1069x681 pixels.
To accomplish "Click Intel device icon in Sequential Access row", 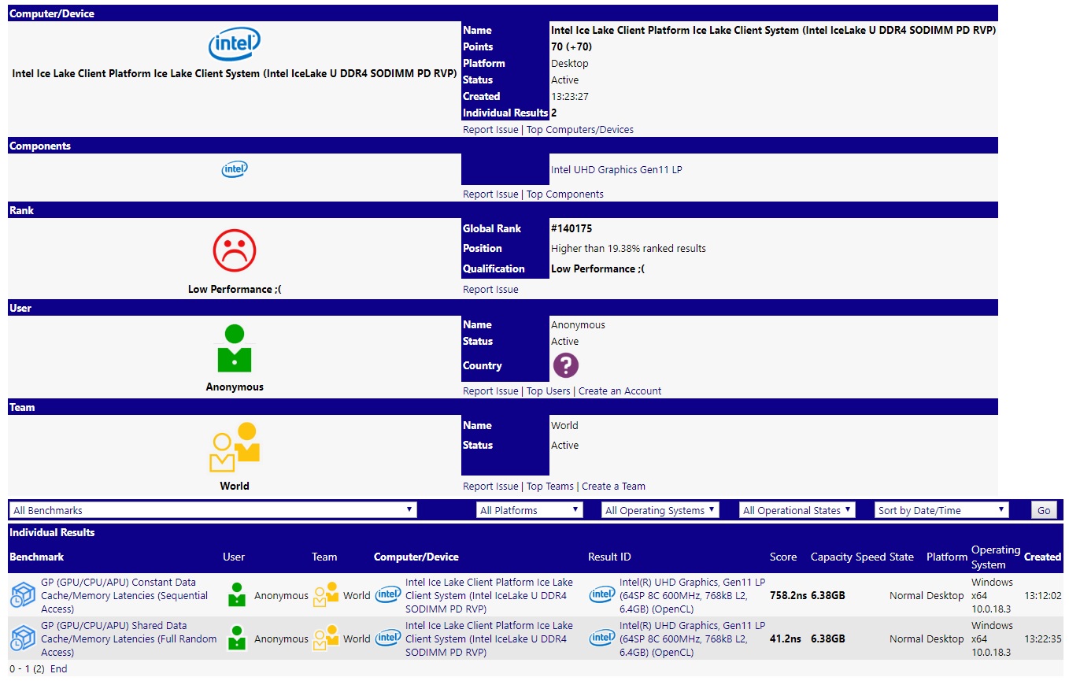I will pos(388,594).
